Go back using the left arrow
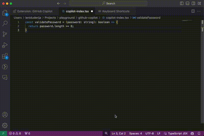The width and height of the screenshot is (204, 136). pyautogui.click(x=59, y=4)
